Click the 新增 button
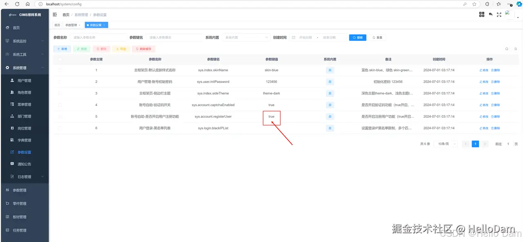This screenshot has width=523, height=242. 62,49
